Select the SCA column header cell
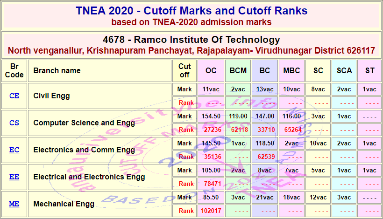This screenshot has width=383, height=219. pos(344,71)
